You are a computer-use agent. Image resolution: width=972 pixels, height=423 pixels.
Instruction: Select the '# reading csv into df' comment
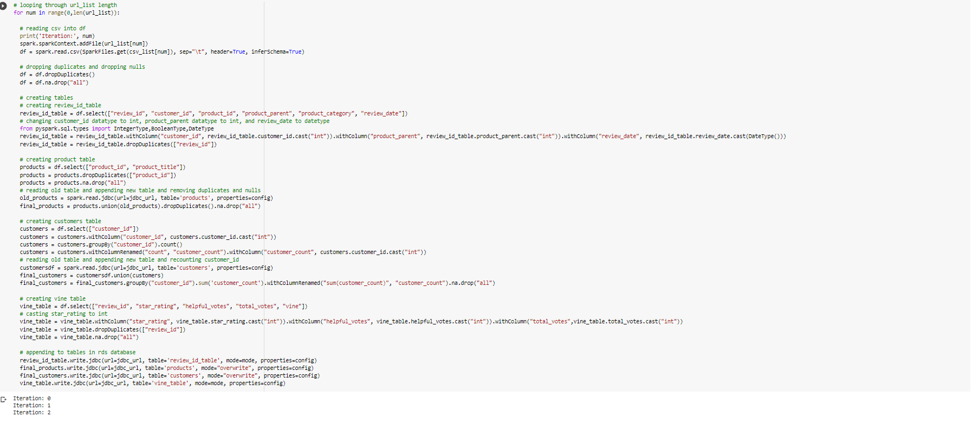click(x=53, y=29)
